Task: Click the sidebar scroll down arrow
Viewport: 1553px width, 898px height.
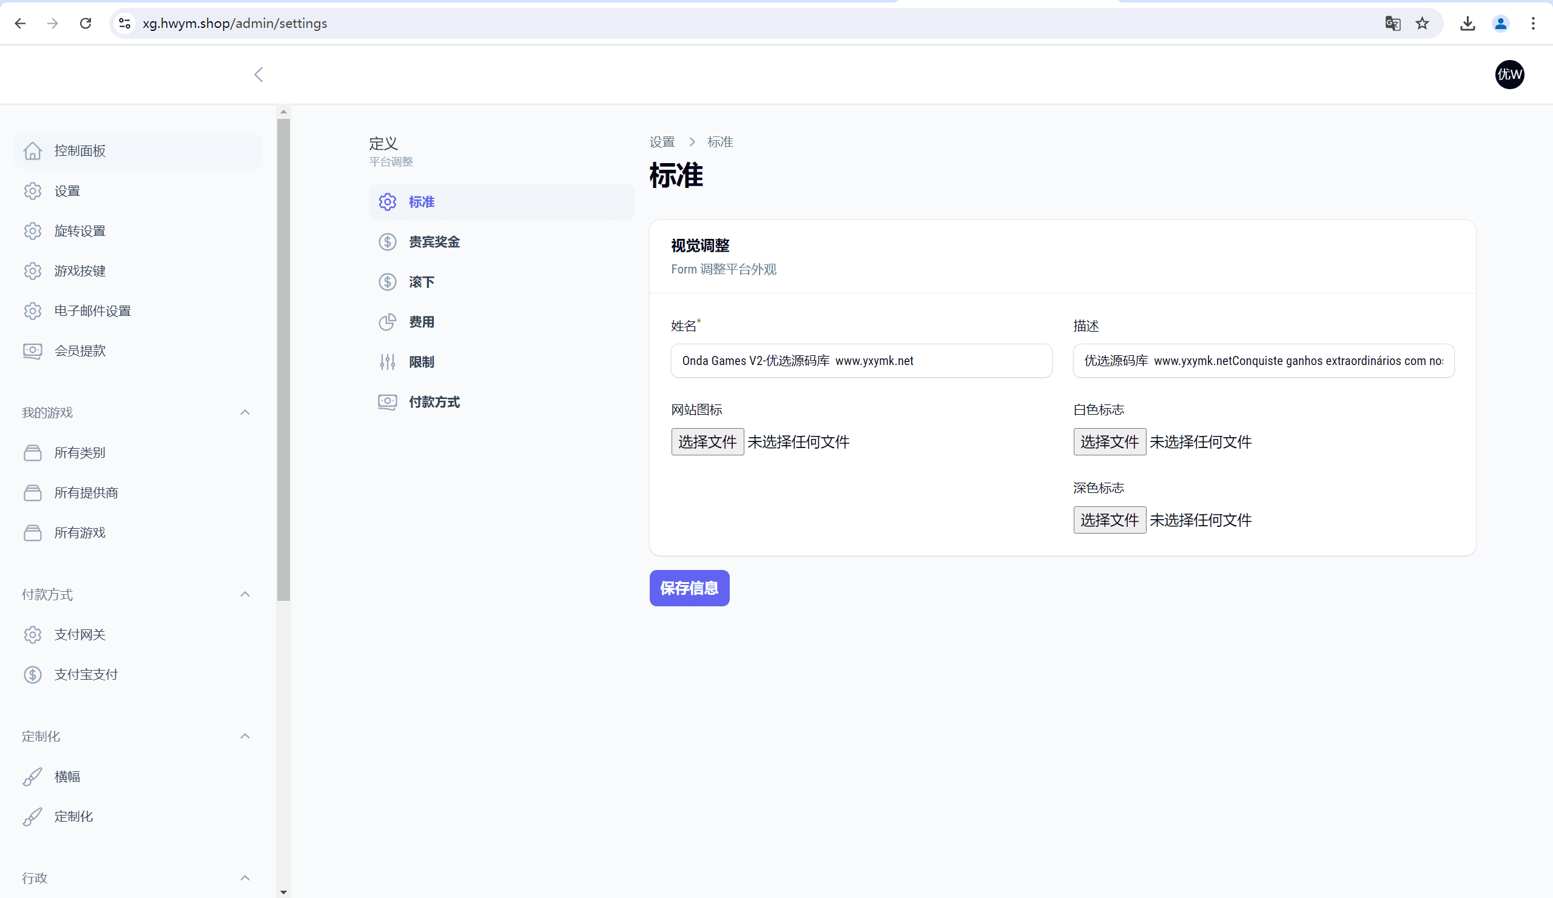Action: [x=283, y=892]
